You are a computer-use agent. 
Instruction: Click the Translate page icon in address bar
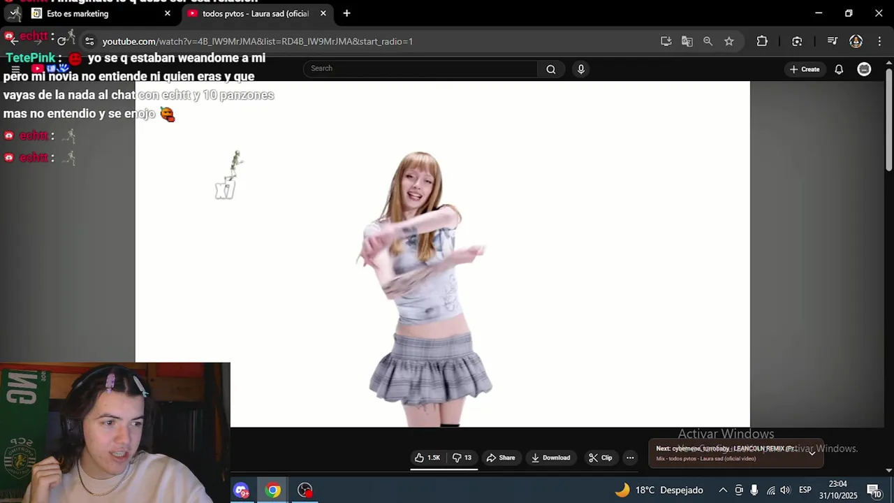click(687, 41)
